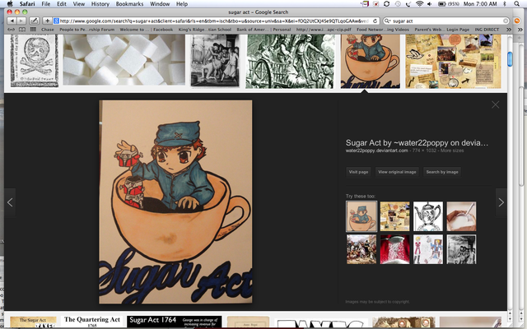Open The Quartering Act result thumbnail
The image size is (527, 329).
pos(92,322)
